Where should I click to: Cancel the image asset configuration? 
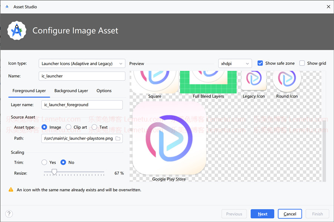pyautogui.click(x=289, y=214)
